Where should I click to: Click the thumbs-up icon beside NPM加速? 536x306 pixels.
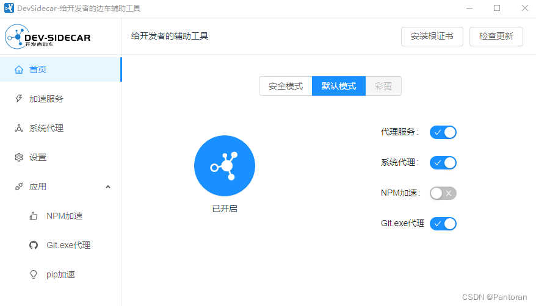(34, 216)
